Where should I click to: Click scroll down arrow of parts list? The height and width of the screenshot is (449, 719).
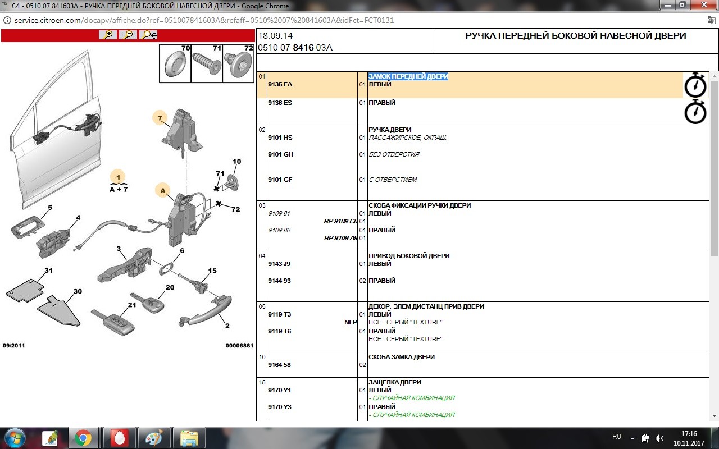click(x=714, y=416)
